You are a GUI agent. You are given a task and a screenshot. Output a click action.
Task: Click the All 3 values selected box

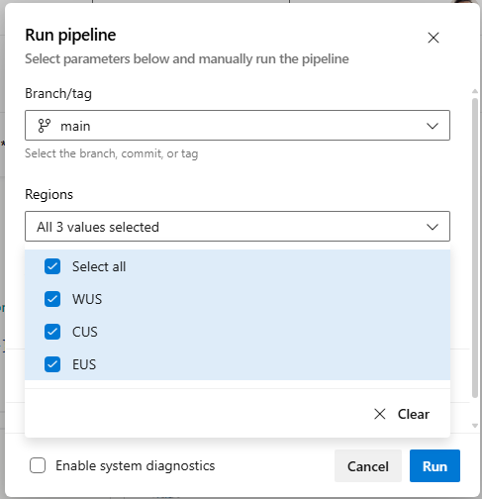[238, 227]
